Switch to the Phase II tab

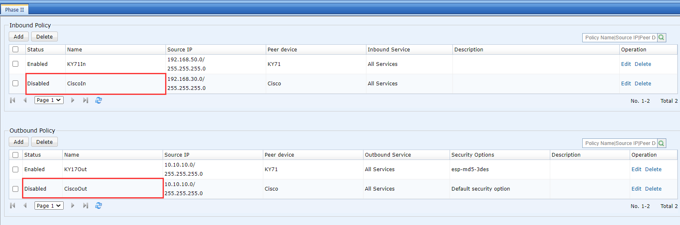pos(15,10)
